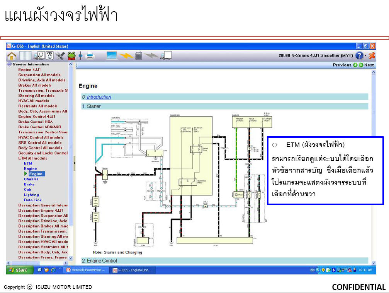This screenshot has height=293, width=389.
Task: Select the ETM child item
Action: pyautogui.click(x=28, y=163)
